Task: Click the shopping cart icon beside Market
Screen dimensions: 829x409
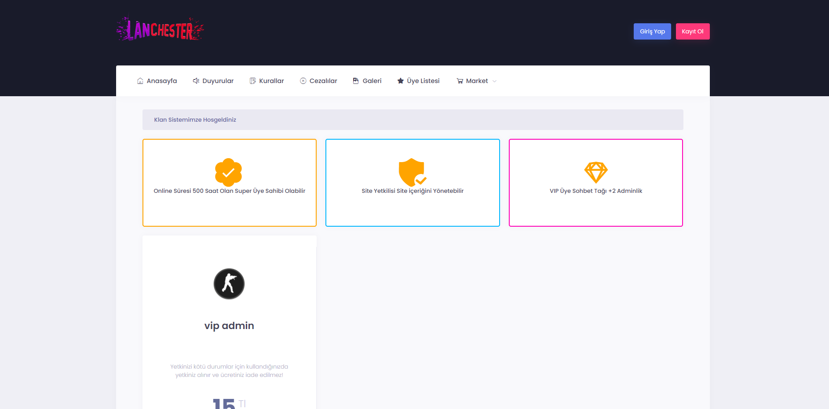Action: point(460,81)
